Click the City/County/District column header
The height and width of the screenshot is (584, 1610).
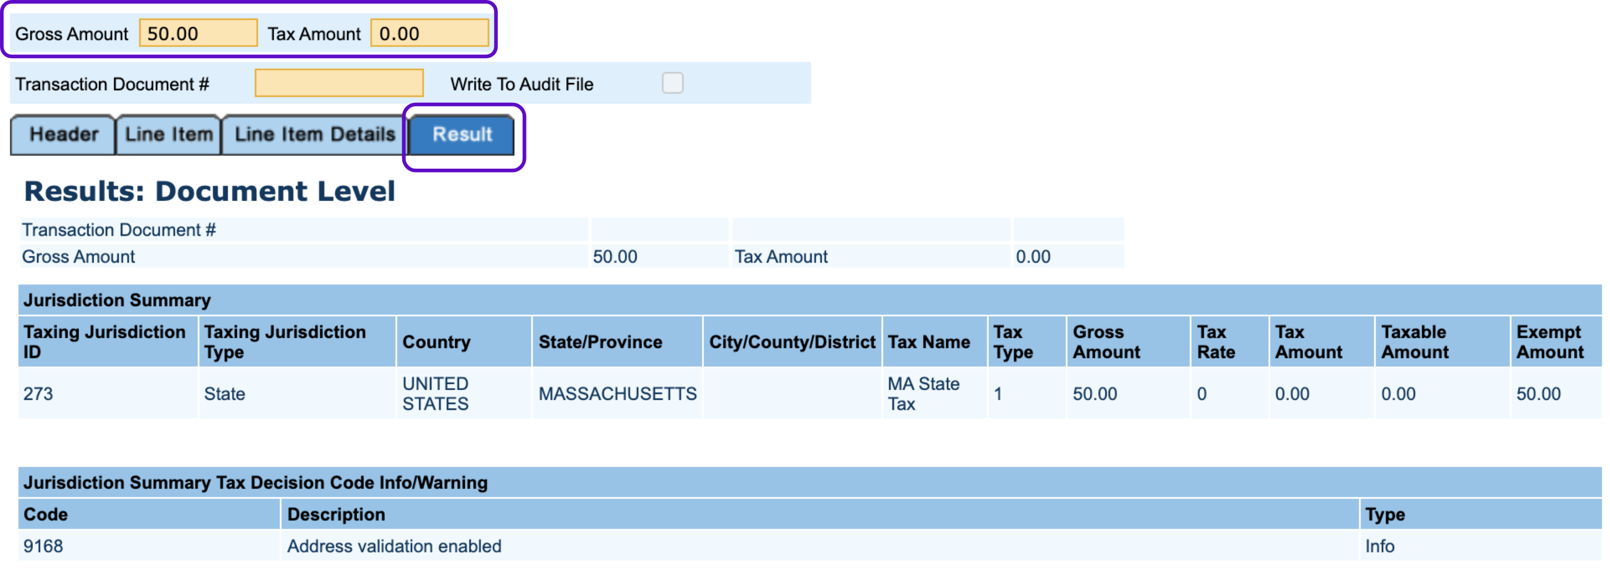pyautogui.click(x=792, y=342)
